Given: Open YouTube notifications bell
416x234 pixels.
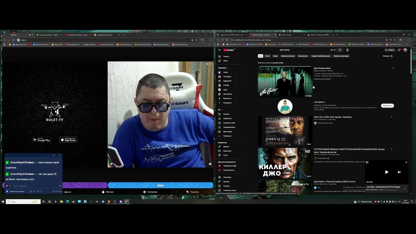Looking at the screenshot, I should coord(399,50).
